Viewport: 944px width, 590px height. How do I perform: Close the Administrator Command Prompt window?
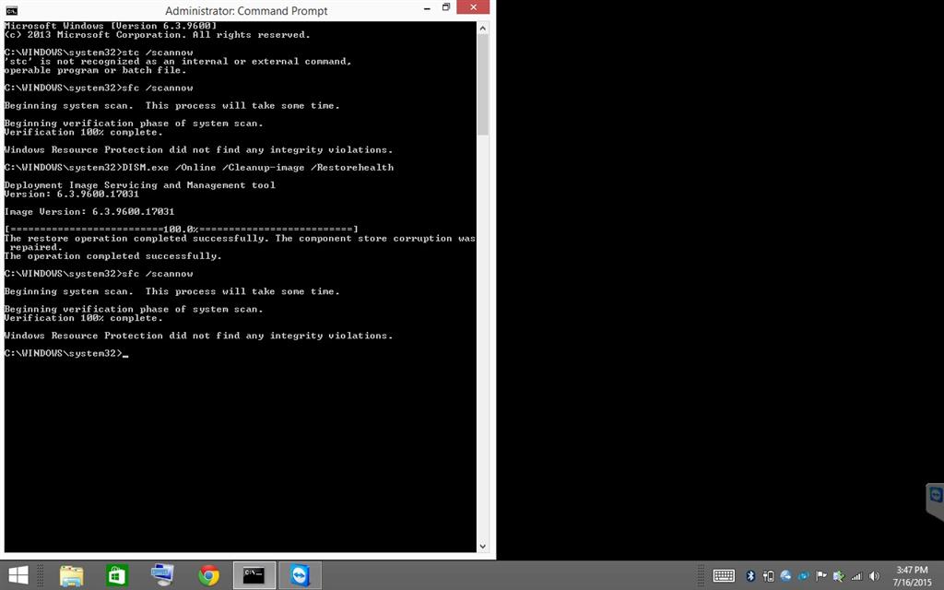coord(473,7)
